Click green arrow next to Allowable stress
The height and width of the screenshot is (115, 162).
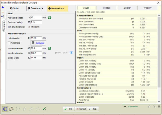click(x=49, y=18)
